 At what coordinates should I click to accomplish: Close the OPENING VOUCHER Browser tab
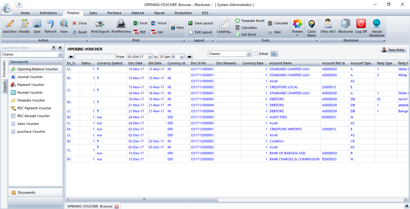[117, 206]
